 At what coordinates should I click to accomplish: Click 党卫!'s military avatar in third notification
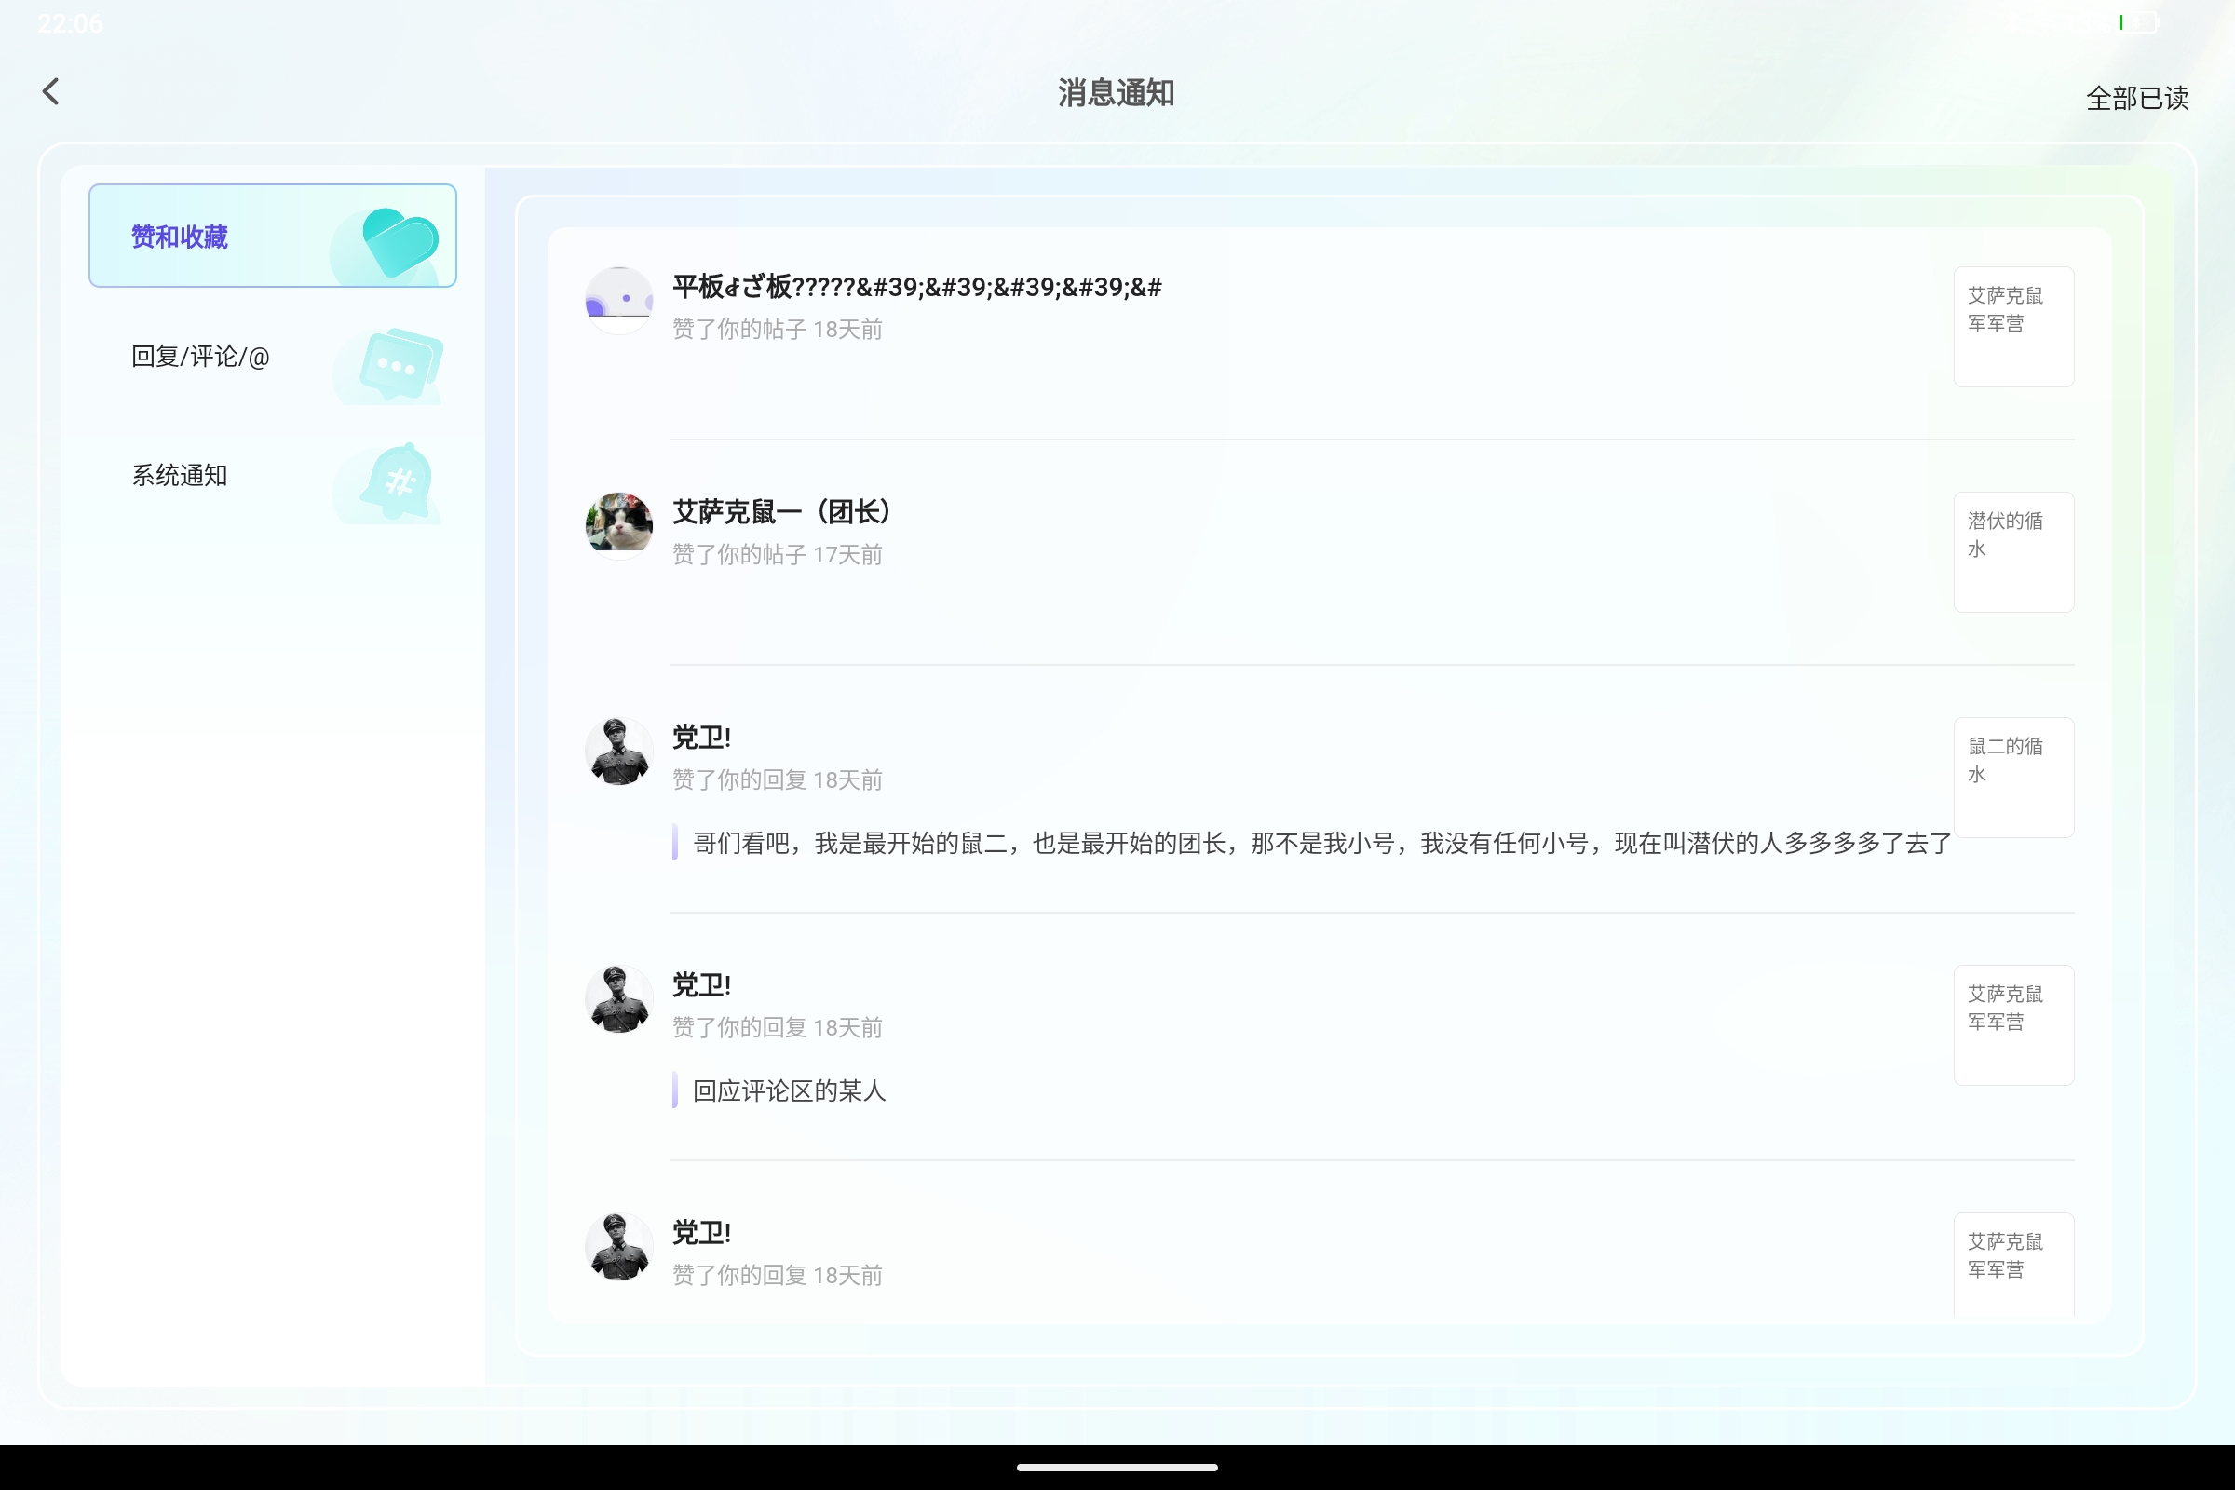[x=617, y=751]
